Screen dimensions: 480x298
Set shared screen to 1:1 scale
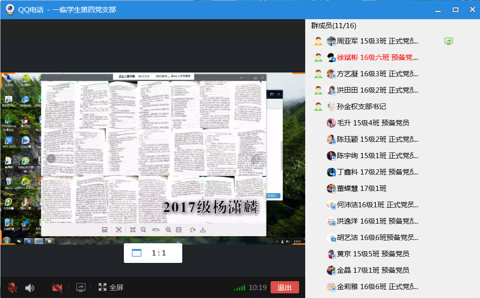[x=153, y=253]
